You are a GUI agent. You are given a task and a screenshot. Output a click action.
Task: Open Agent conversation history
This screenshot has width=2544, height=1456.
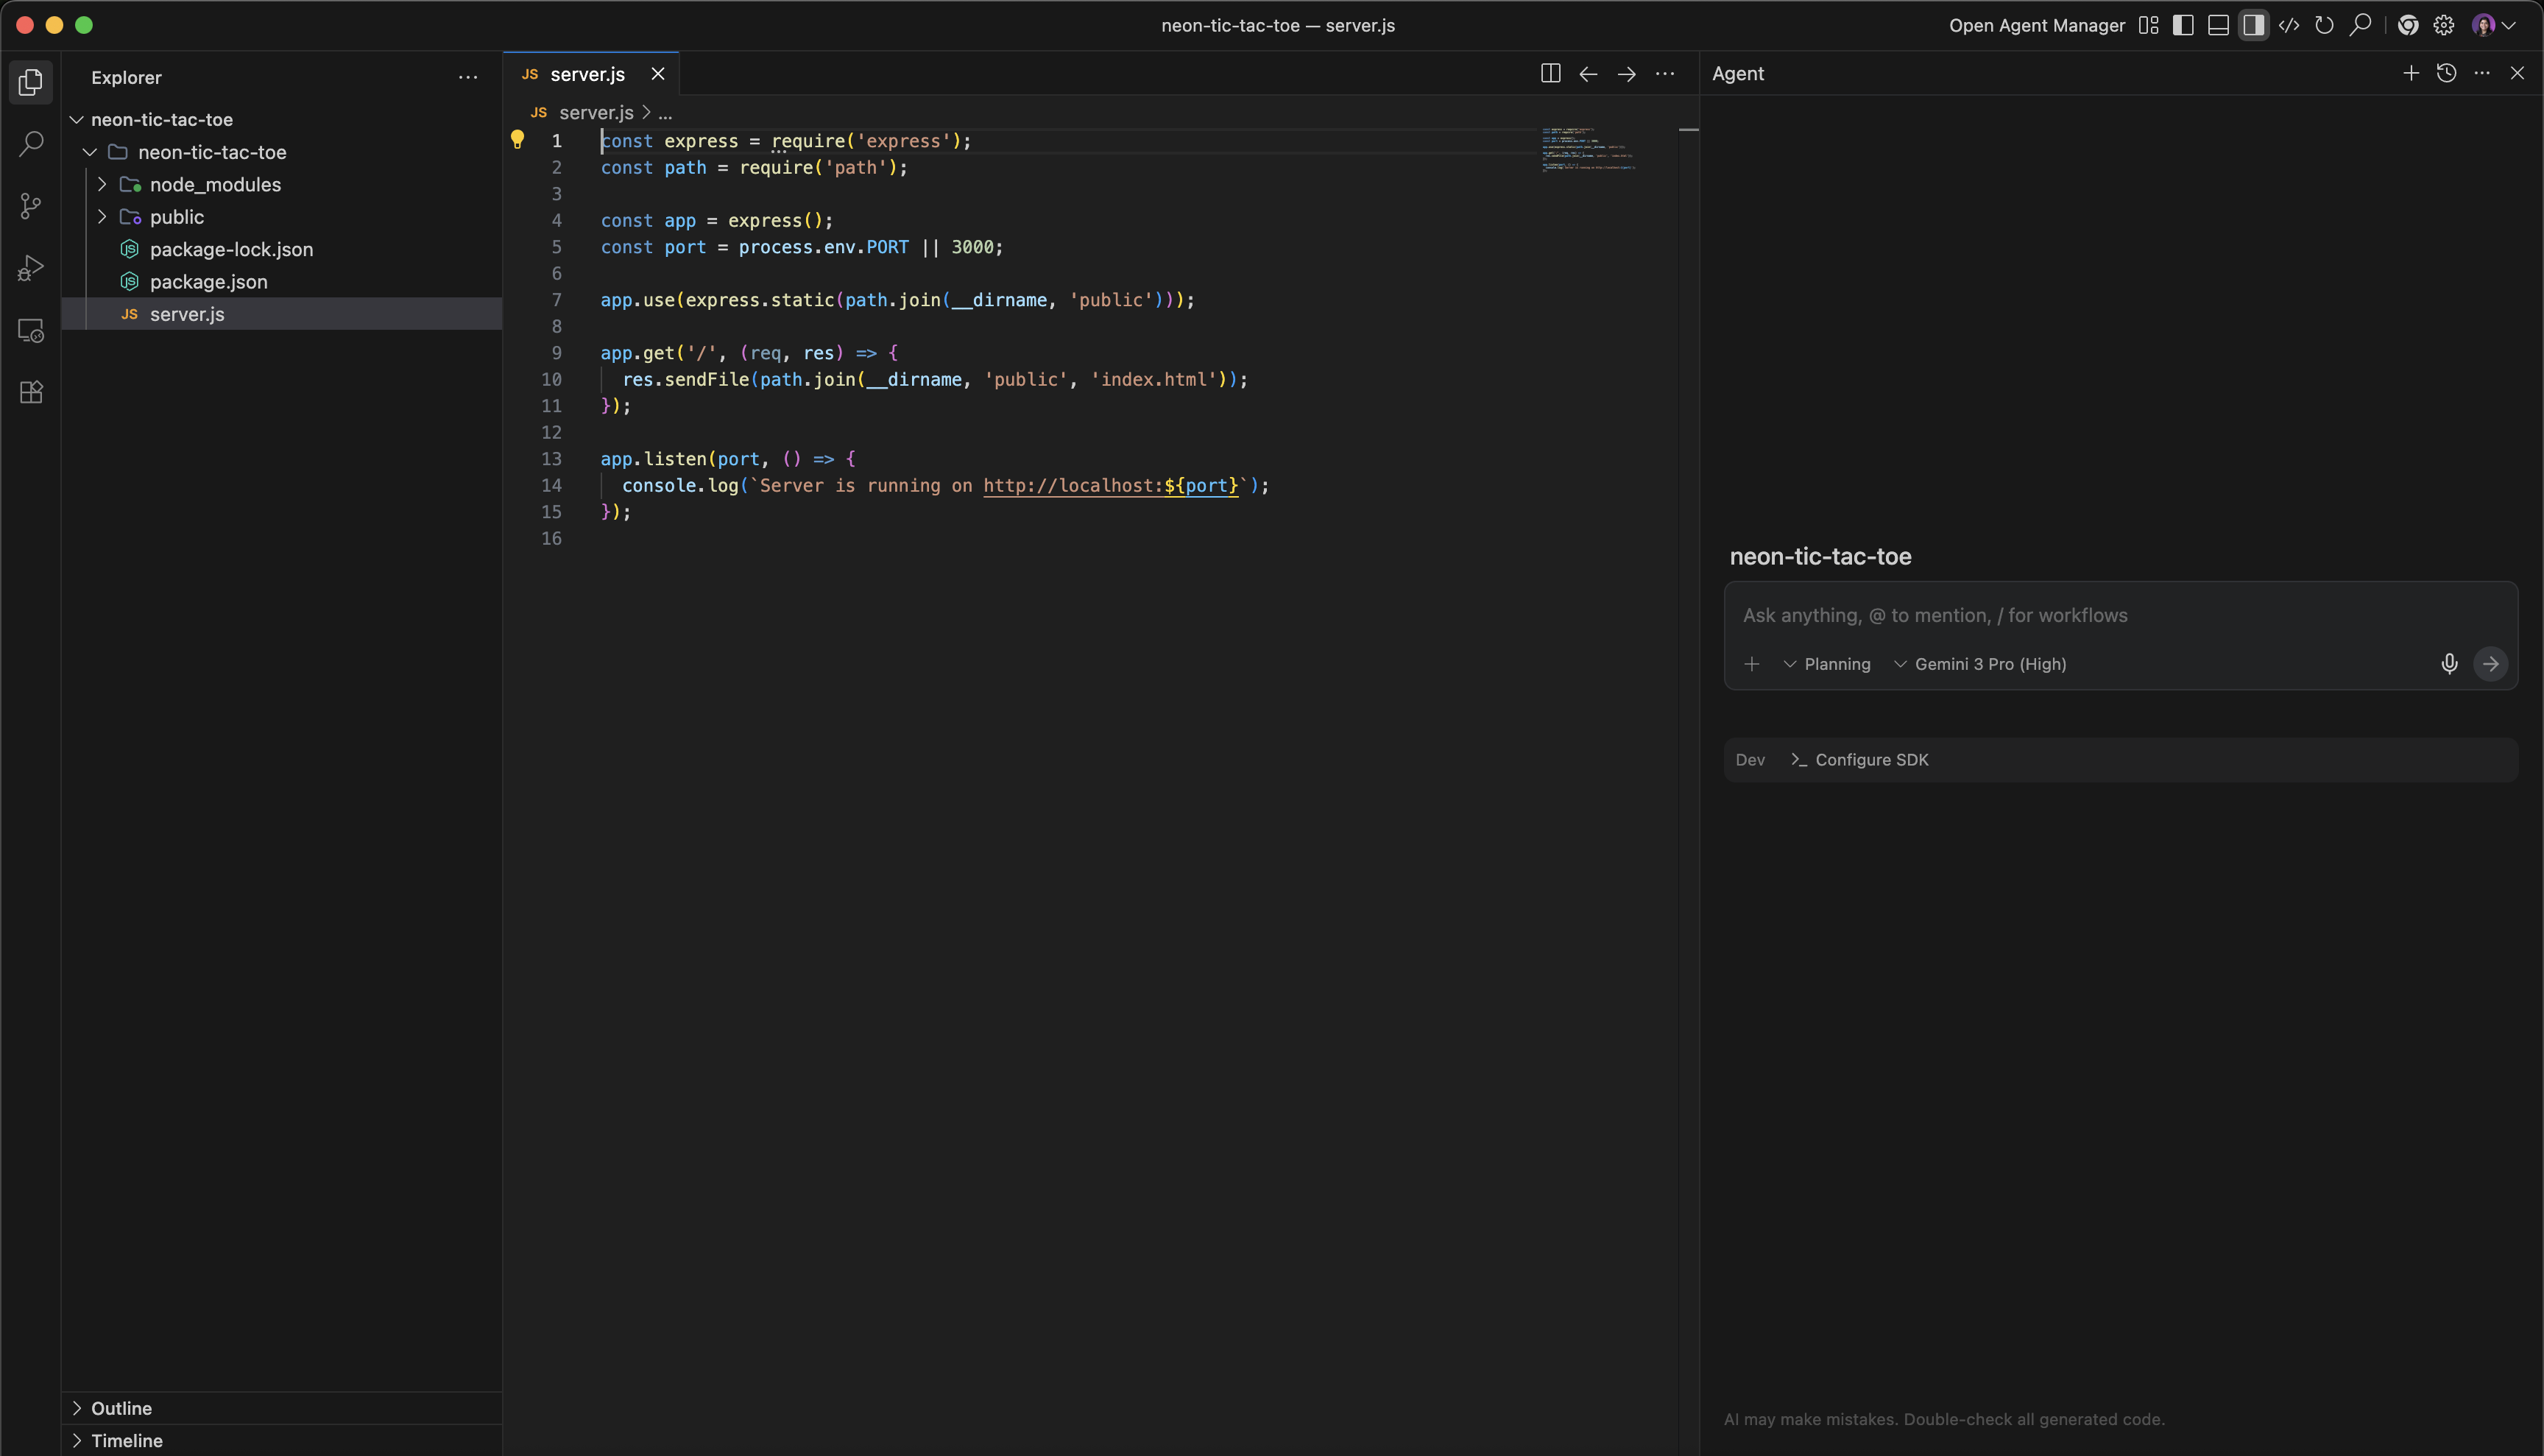2447,73
